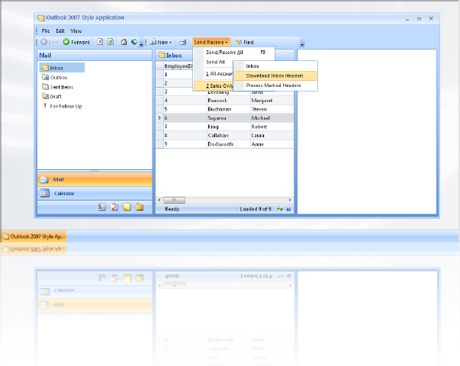Viewport: 460px width, 366px height.
Task: Click the printer icon in toolbar
Action: tap(183, 42)
